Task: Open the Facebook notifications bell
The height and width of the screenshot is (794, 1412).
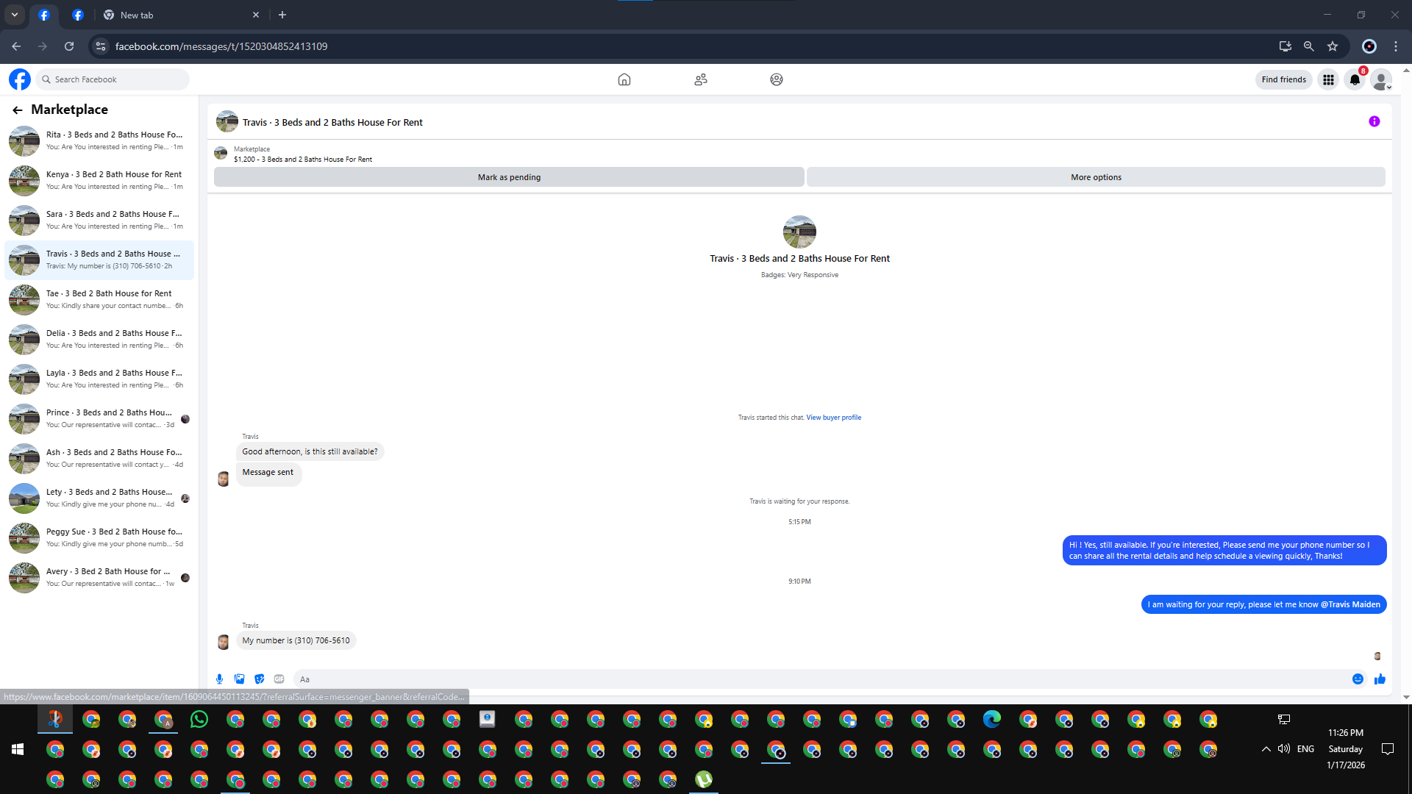Action: (1355, 79)
